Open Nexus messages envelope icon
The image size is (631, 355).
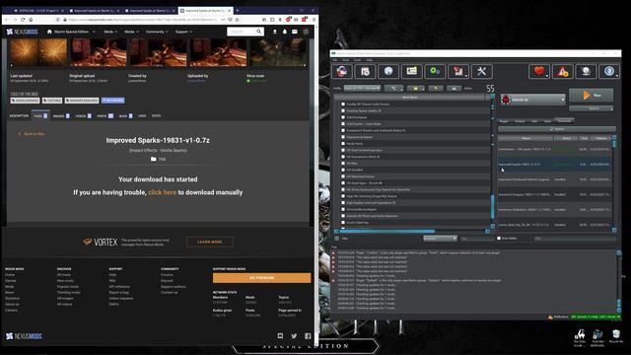[295, 32]
